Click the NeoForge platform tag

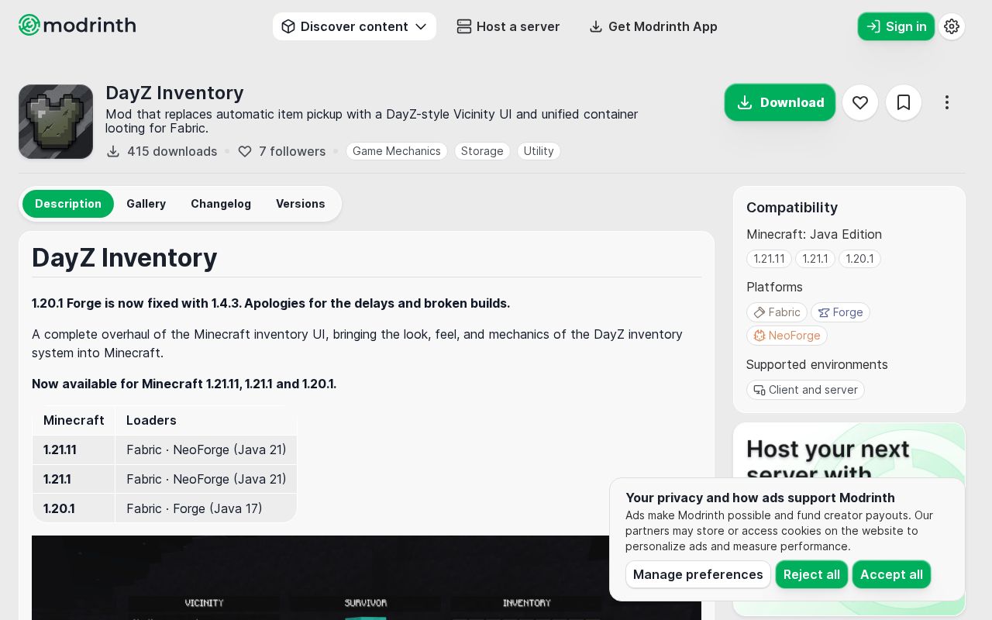click(x=787, y=336)
